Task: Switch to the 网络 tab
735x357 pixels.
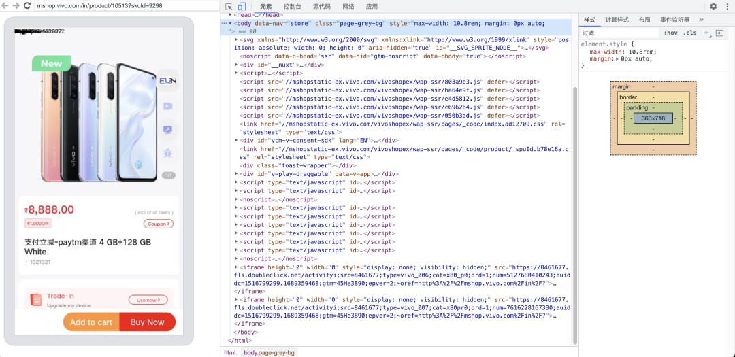Action: pyautogui.click(x=348, y=7)
